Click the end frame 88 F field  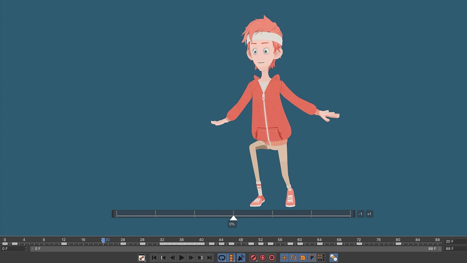pyautogui.click(x=455, y=249)
